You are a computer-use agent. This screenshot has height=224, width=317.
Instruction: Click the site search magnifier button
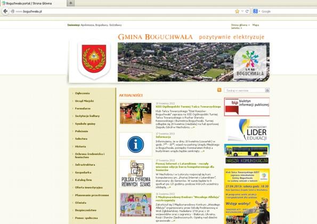(x=267, y=90)
